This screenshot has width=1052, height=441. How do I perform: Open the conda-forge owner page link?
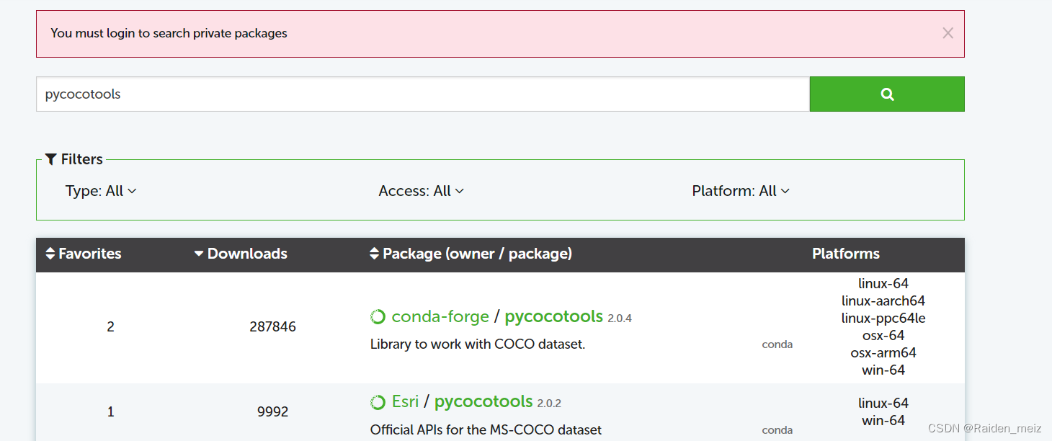click(440, 316)
